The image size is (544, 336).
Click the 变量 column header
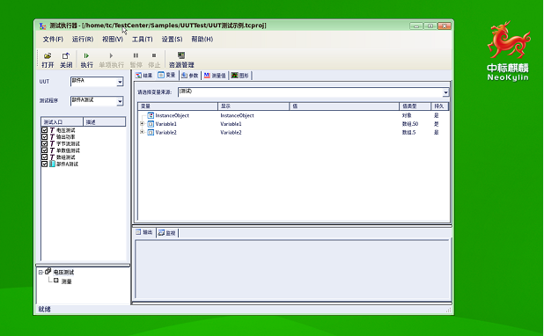pyautogui.click(x=178, y=106)
